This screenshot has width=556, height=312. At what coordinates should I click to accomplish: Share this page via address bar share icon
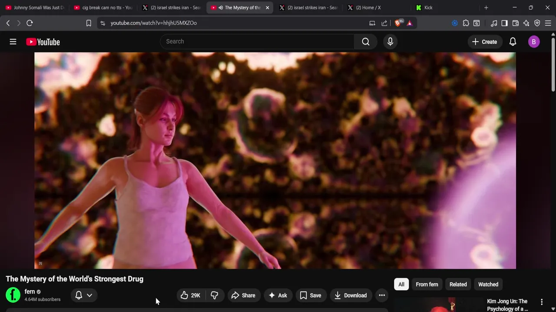coord(384,23)
